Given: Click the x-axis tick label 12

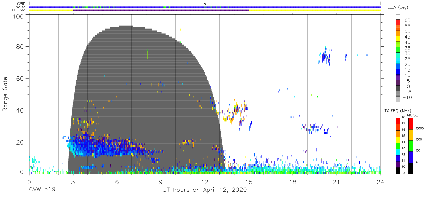Looking at the screenshot, I should point(205,182).
